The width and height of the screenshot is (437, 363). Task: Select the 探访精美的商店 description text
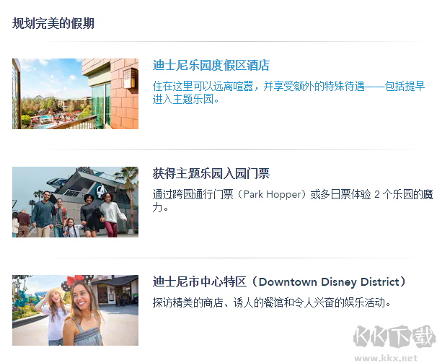click(271, 302)
